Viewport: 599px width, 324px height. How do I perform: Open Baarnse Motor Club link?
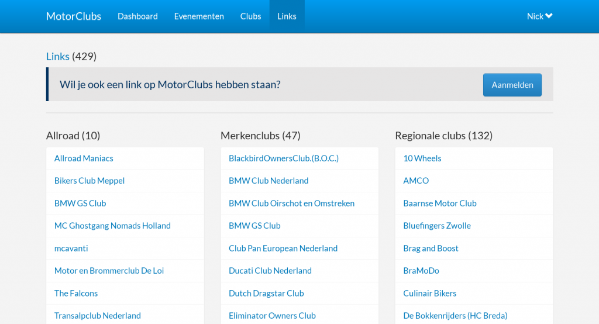(x=440, y=204)
